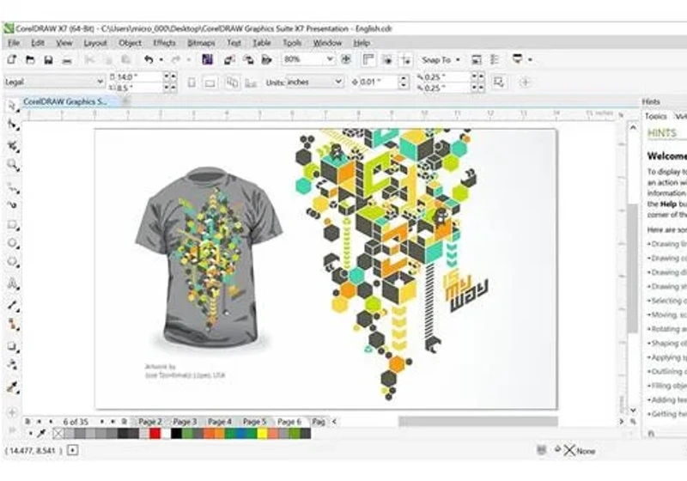Open Search Content purple icon
Screen dimensions: 687x481
point(207,59)
